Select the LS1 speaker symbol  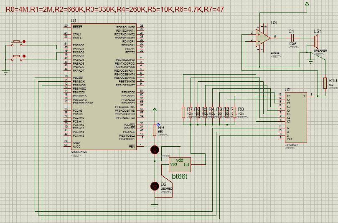pyautogui.click(x=316, y=42)
